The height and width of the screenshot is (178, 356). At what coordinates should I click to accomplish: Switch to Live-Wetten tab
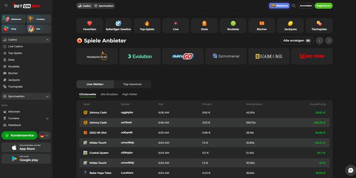[x=95, y=84]
